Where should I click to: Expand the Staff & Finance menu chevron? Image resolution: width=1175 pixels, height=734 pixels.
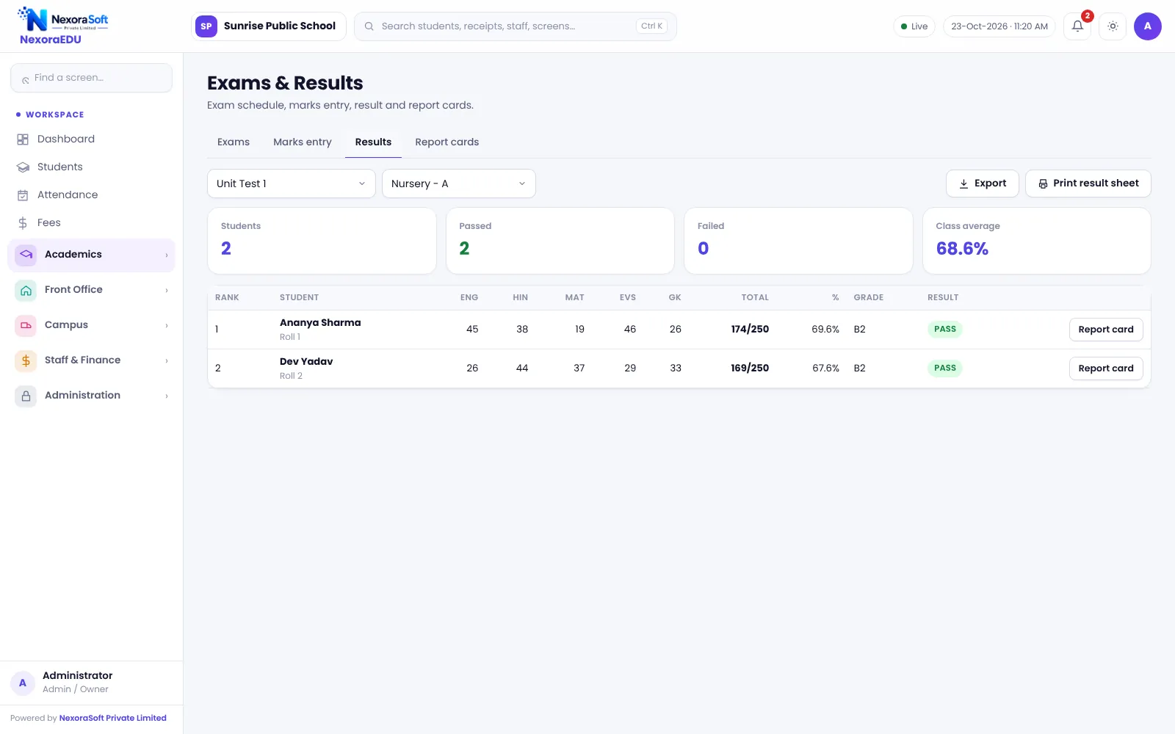pyautogui.click(x=167, y=361)
